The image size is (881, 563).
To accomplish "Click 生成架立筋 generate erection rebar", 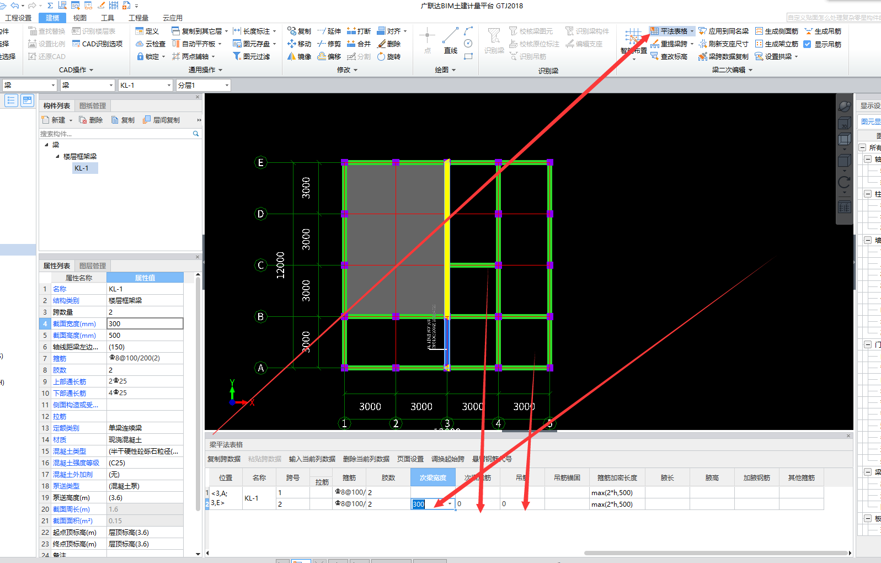I will click(776, 44).
